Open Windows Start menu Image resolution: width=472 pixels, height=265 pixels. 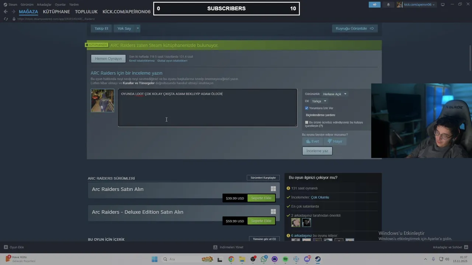click(x=155, y=259)
